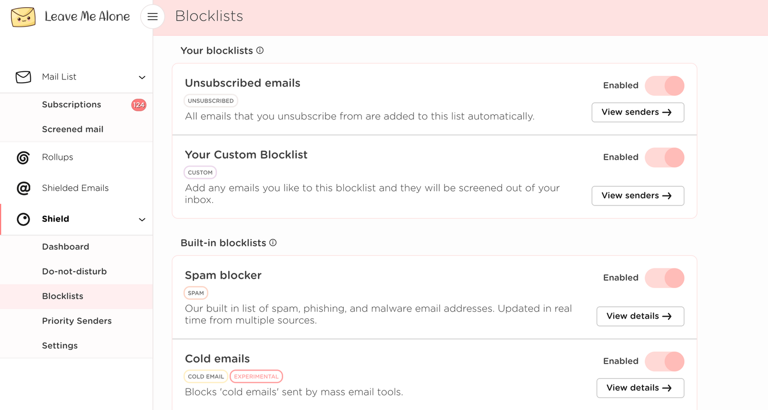
Task: Turn off the Spam blocker toggle
Action: pos(664,278)
